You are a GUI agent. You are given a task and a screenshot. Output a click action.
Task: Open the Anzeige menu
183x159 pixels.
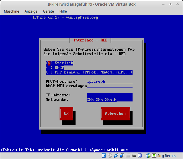(31, 11)
